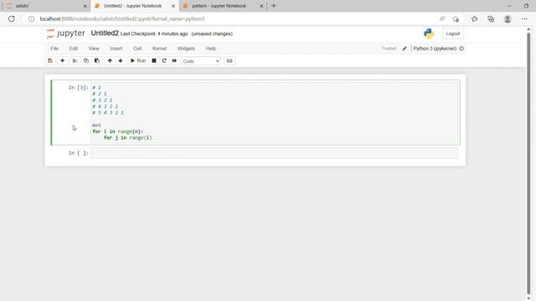
Task: Click the kernel idle circle indicator
Action: point(461,48)
